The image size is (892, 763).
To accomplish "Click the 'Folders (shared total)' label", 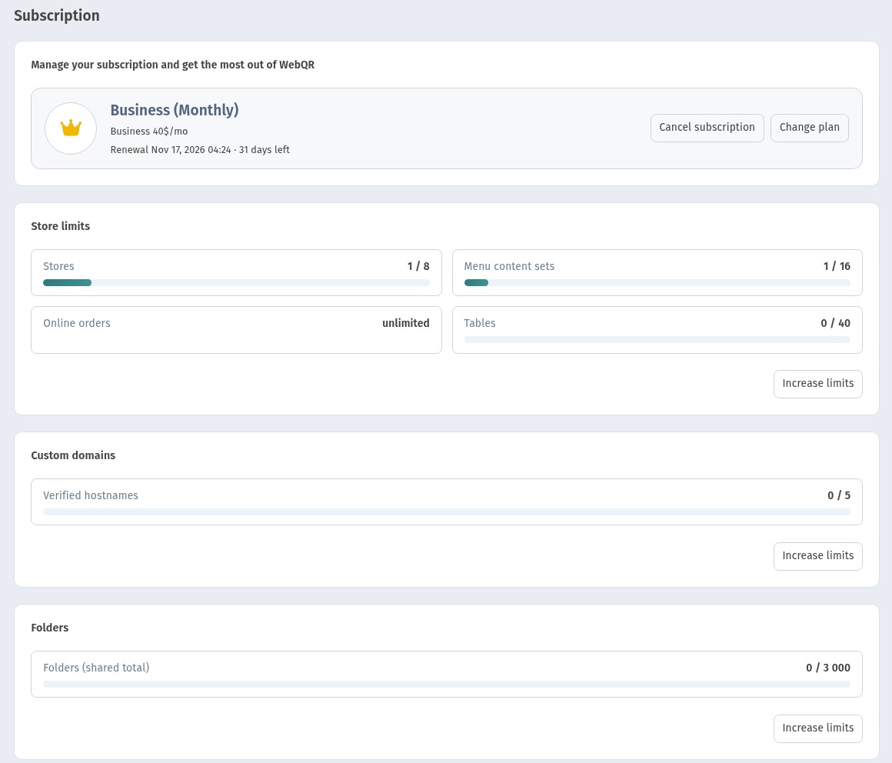I will click(96, 668).
